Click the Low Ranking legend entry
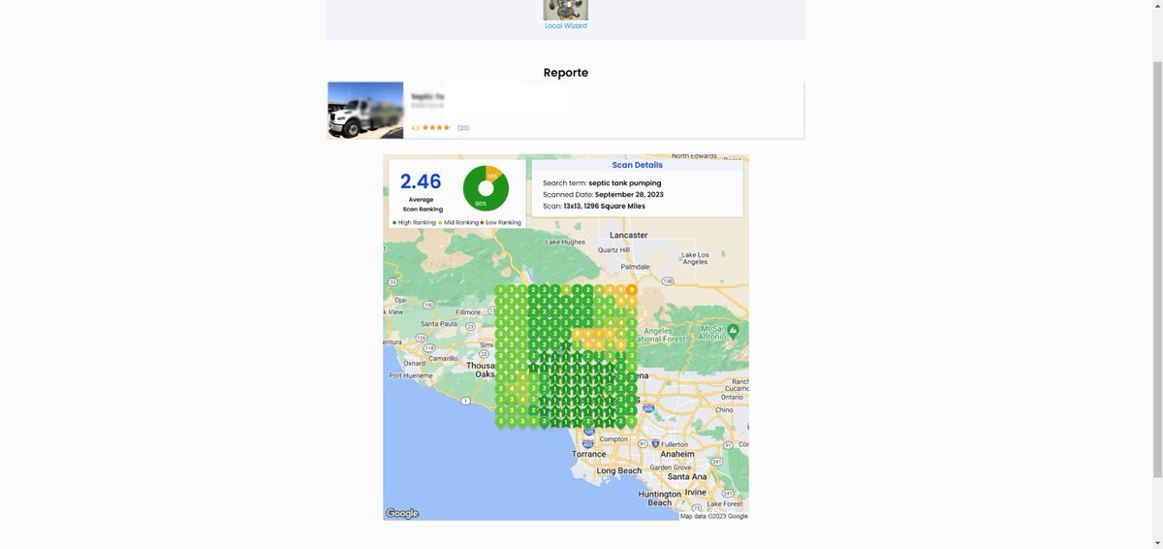Viewport: 1163px width, 549px height. tap(501, 222)
